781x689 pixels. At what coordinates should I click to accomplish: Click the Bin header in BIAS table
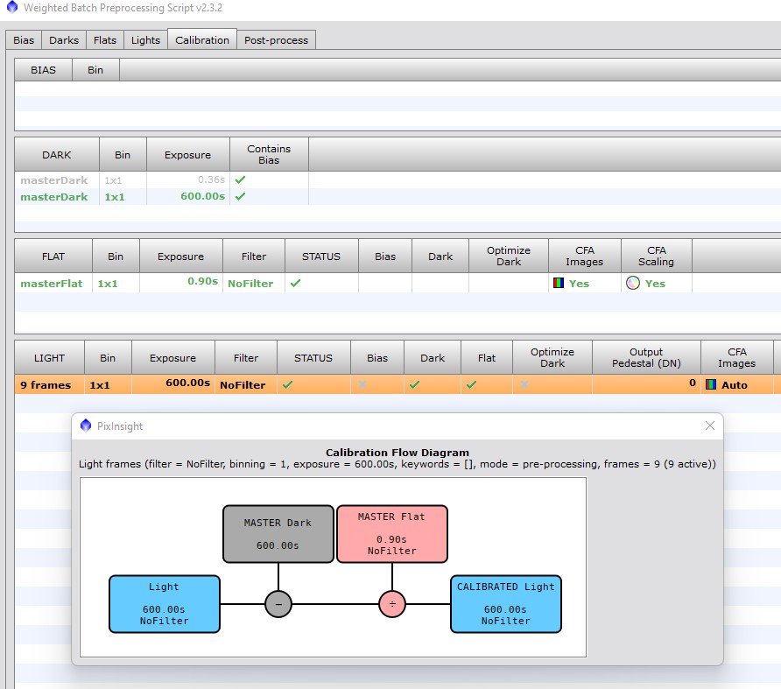pyautogui.click(x=95, y=70)
